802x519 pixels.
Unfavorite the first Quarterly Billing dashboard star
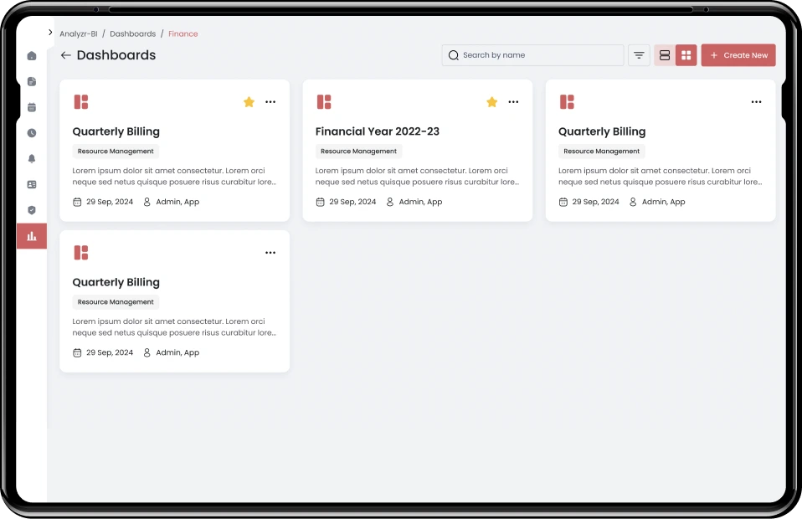coord(249,101)
